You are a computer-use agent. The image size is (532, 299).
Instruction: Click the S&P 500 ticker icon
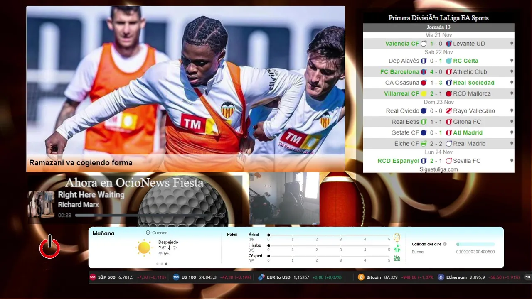point(93,277)
